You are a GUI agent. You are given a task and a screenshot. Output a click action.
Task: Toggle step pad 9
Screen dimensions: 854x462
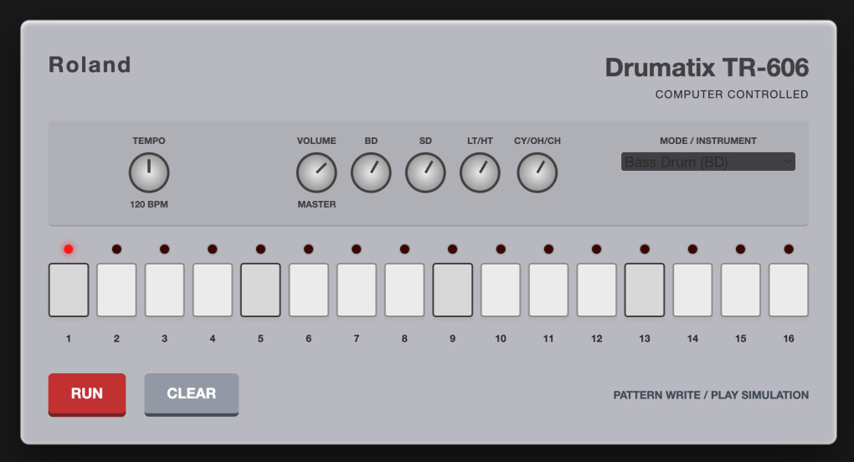pyautogui.click(x=453, y=290)
